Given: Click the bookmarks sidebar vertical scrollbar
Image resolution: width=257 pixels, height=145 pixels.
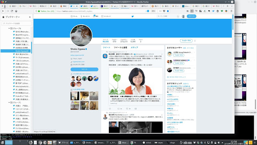Looking at the screenshot, I should point(31,48).
